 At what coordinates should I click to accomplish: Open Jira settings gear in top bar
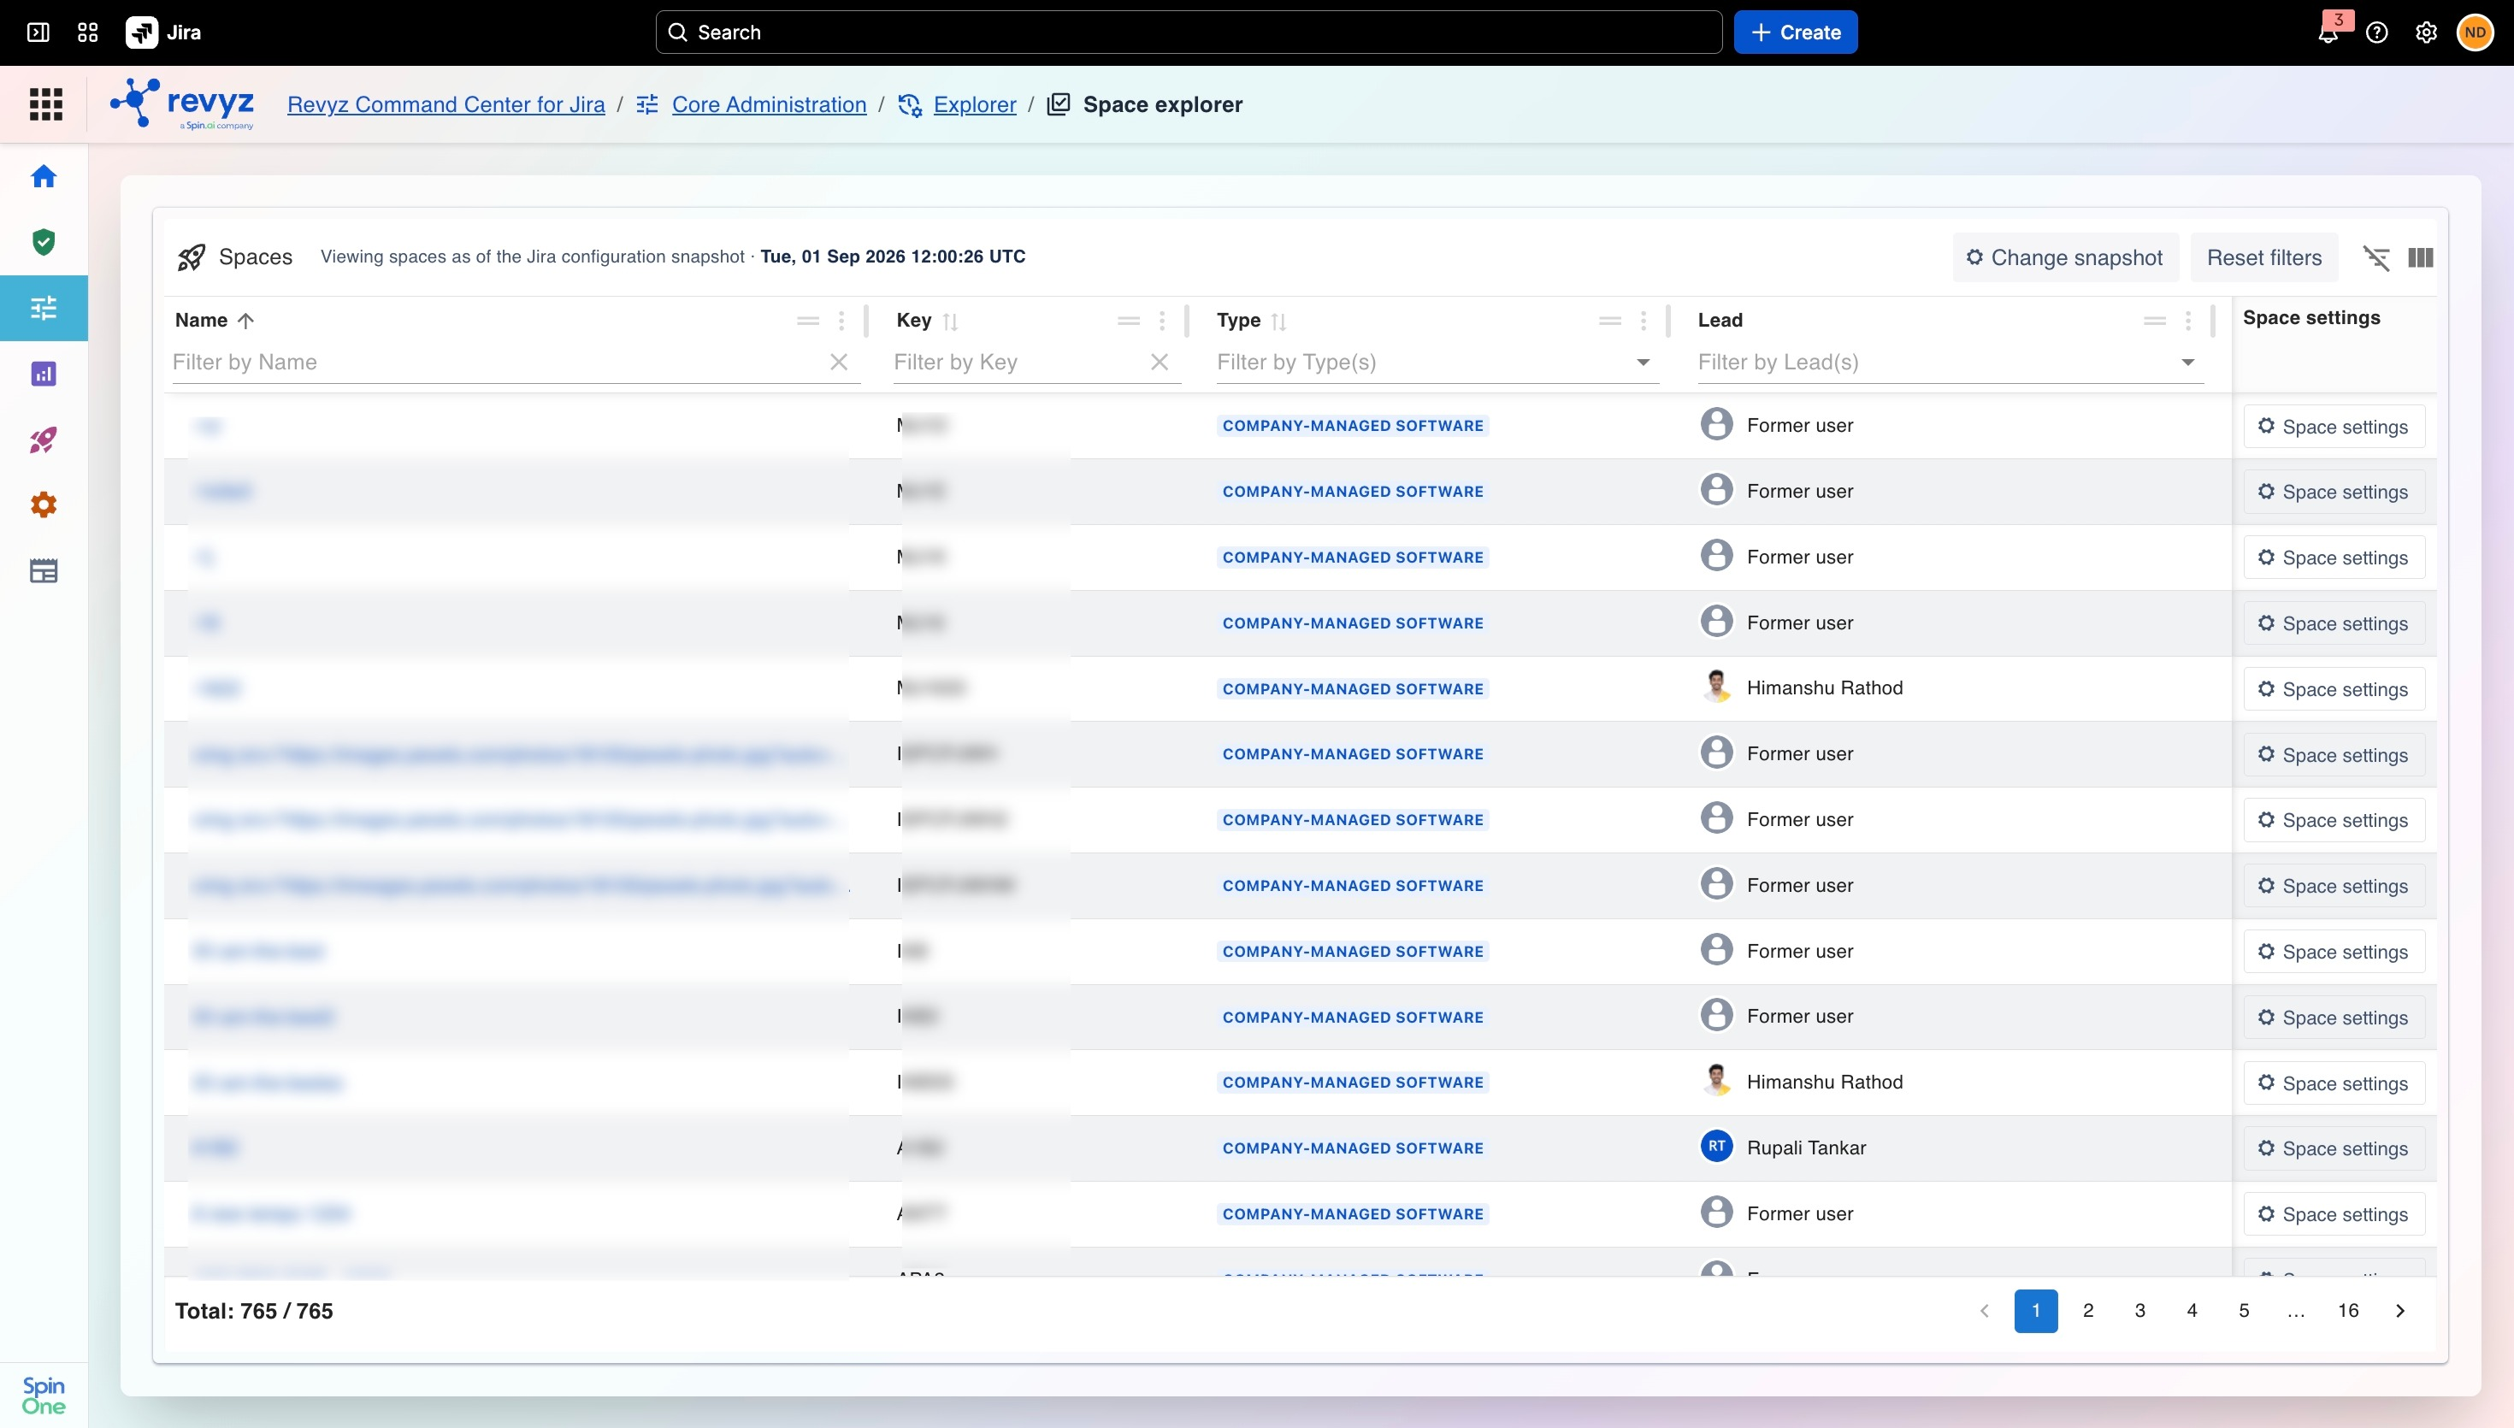(x=2426, y=32)
